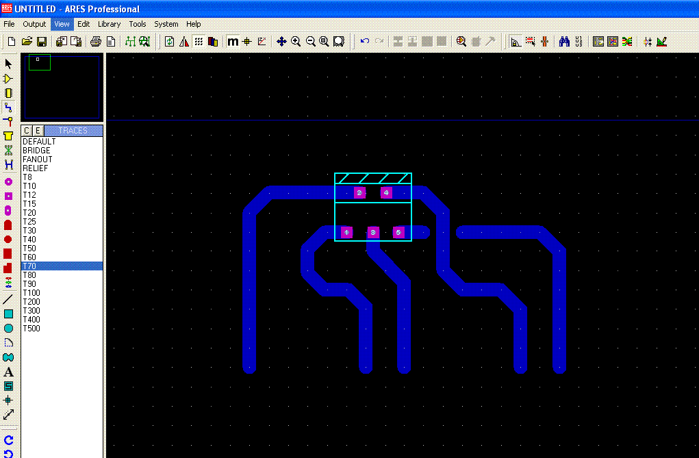Open the Tools menu

[138, 24]
